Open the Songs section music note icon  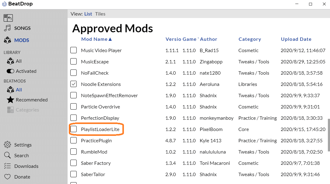(x=7, y=28)
